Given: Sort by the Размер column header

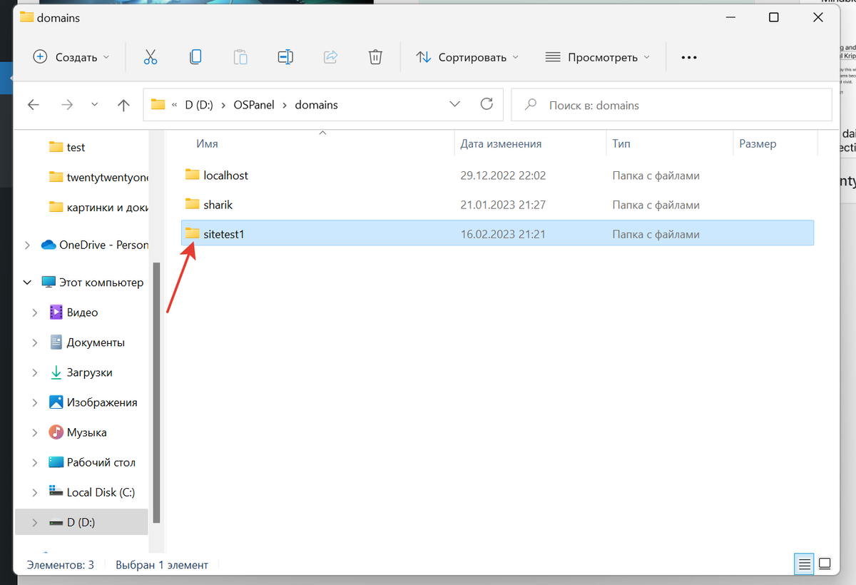Looking at the screenshot, I should click(758, 143).
